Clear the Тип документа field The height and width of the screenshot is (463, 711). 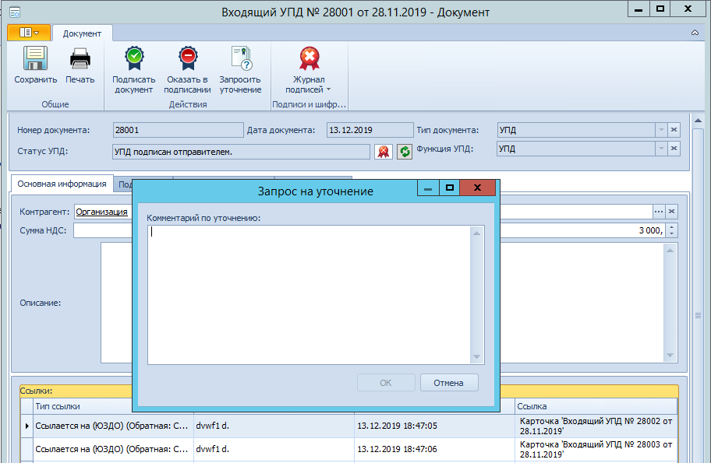click(x=674, y=130)
